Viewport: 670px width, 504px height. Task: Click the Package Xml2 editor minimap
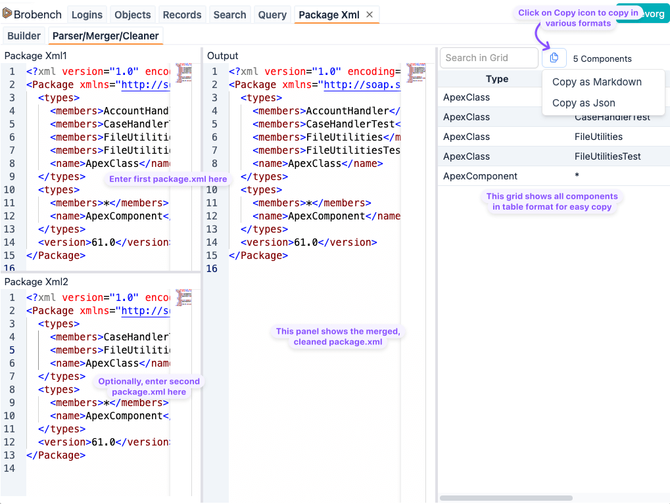[x=183, y=298]
